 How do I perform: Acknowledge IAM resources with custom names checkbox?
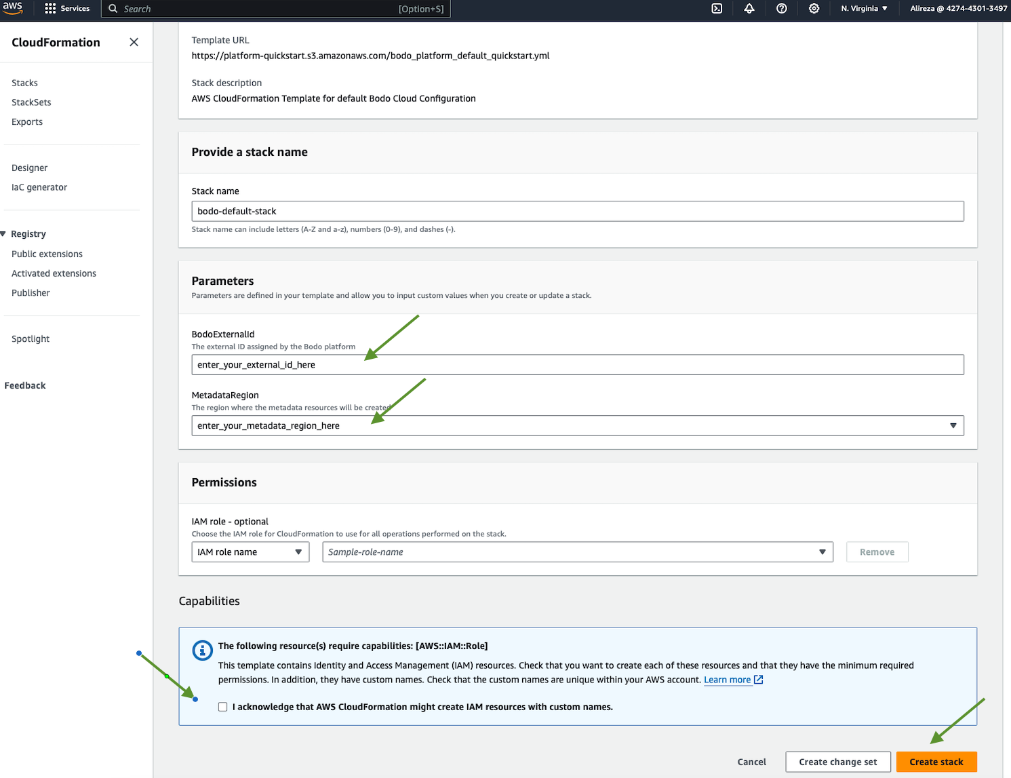pos(222,707)
